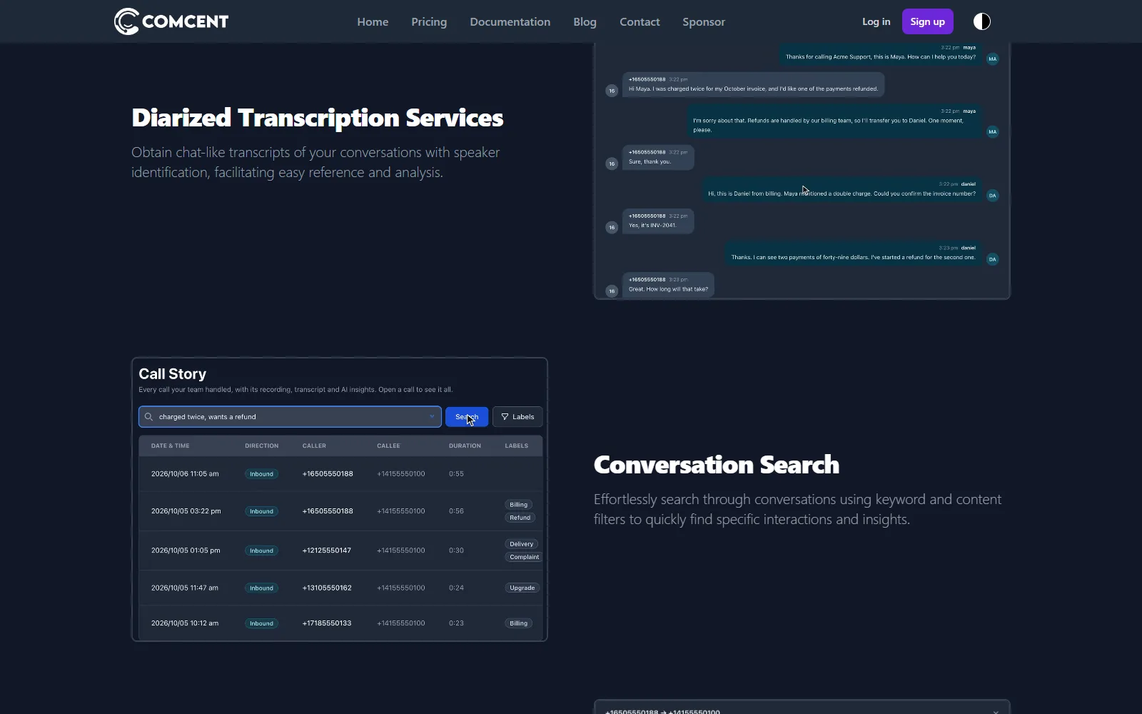The width and height of the screenshot is (1142, 714).
Task: Click caller number +13105550162
Action: click(x=327, y=588)
